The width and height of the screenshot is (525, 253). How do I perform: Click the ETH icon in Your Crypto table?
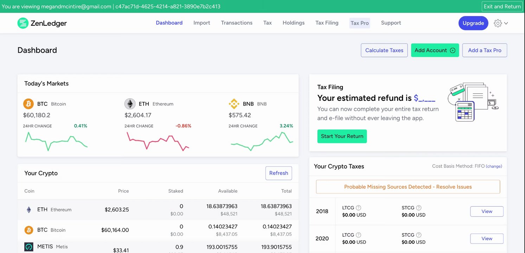point(29,210)
